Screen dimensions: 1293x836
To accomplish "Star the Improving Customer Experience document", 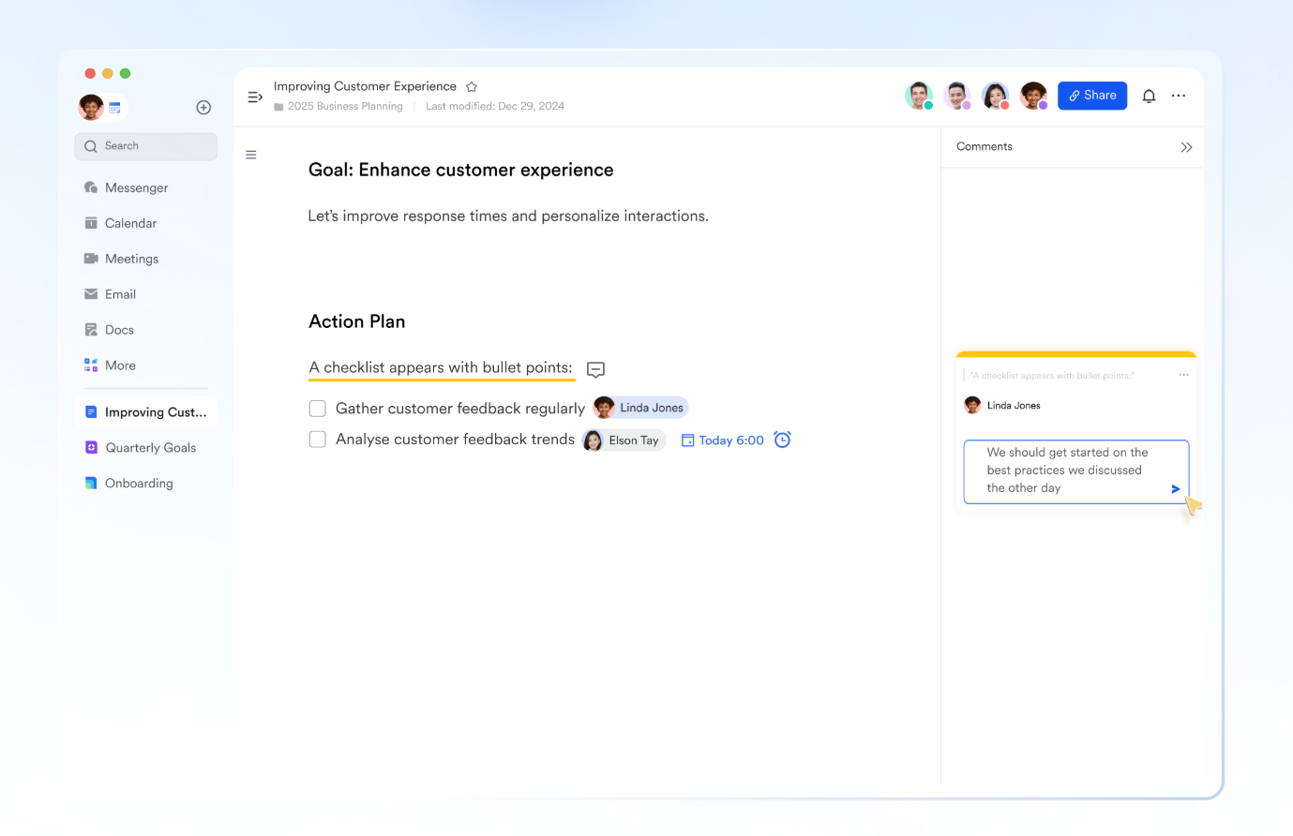I will coord(472,87).
